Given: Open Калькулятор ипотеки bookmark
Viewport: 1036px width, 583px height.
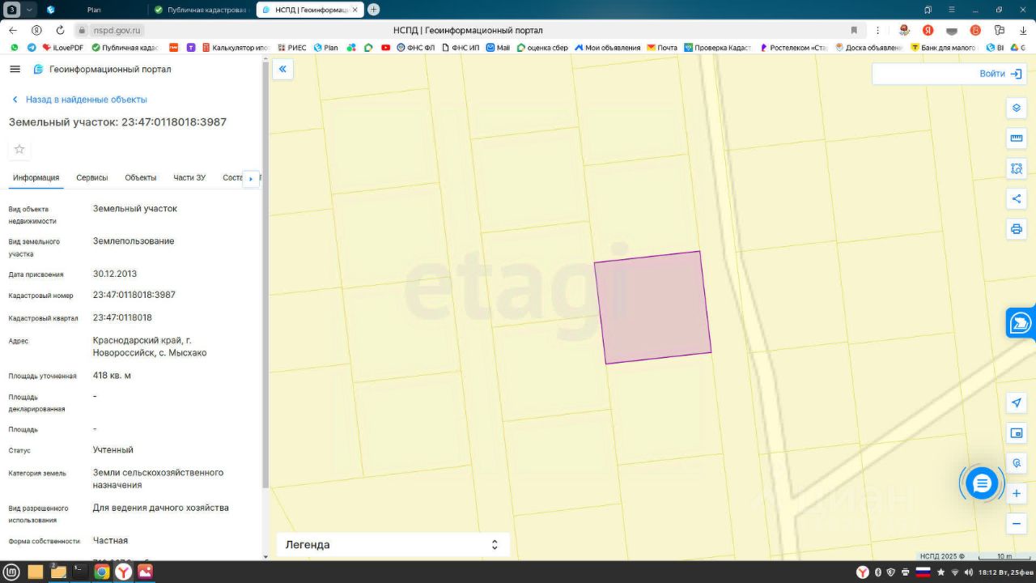Looking at the screenshot, I should 236,48.
